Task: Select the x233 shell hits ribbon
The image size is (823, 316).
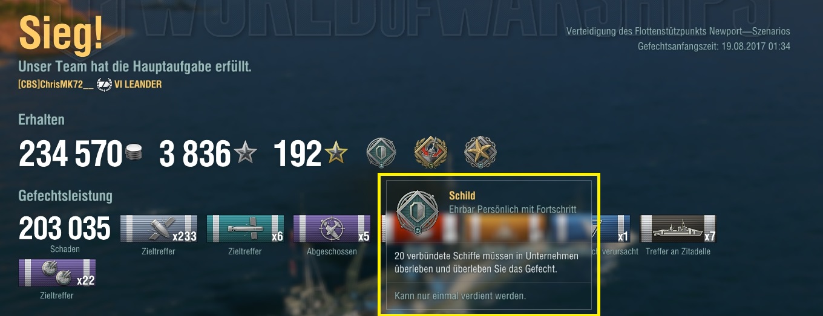Action: click(x=159, y=229)
